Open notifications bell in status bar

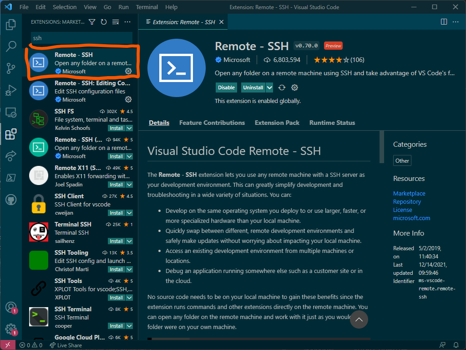click(456, 345)
